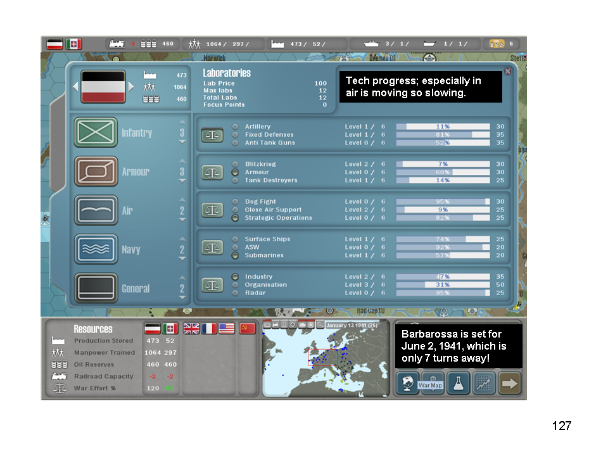Screen dimensions: 608x456
Task: Select the Armour research category icon
Action: click(96, 172)
